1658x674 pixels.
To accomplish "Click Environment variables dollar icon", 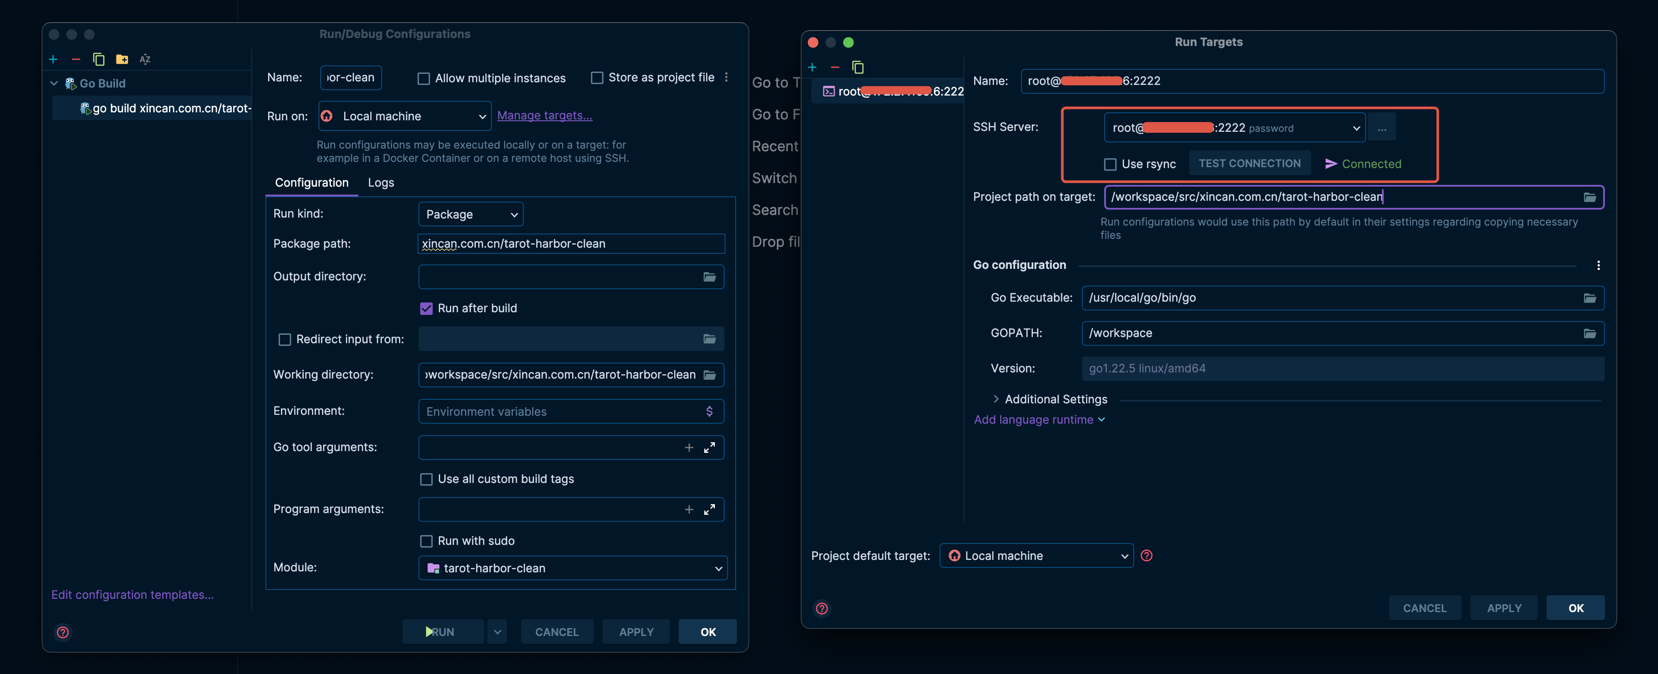I will [x=709, y=411].
